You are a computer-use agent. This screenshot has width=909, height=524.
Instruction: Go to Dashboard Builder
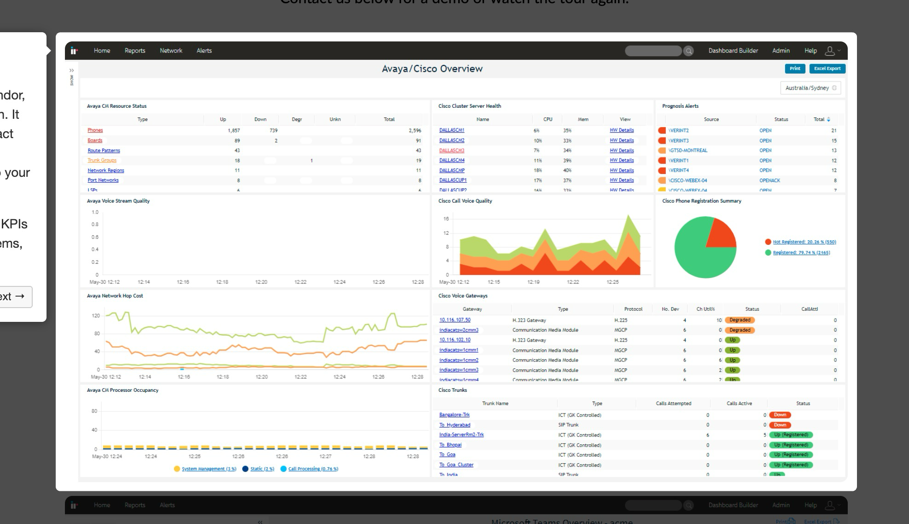point(733,51)
